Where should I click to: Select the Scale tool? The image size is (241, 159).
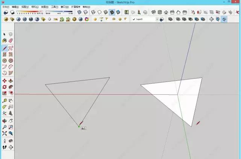[x=5, y=93]
